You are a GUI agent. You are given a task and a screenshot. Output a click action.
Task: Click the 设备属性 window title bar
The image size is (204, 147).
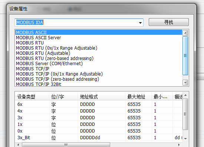click(x=102, y=9)
